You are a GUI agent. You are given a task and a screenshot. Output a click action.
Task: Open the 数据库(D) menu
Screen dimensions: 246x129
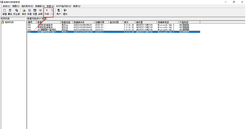(x=40, y=6)
